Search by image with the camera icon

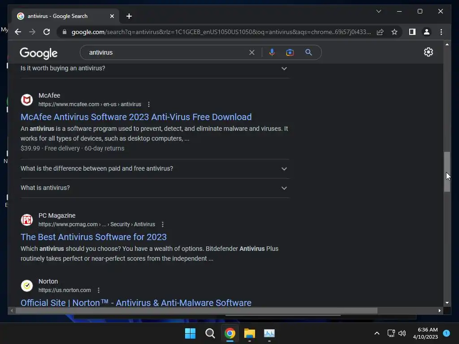(x=290, y=52)
